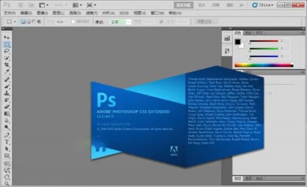Toggle the anti-alias checkbox in options bar

point(73,21)
